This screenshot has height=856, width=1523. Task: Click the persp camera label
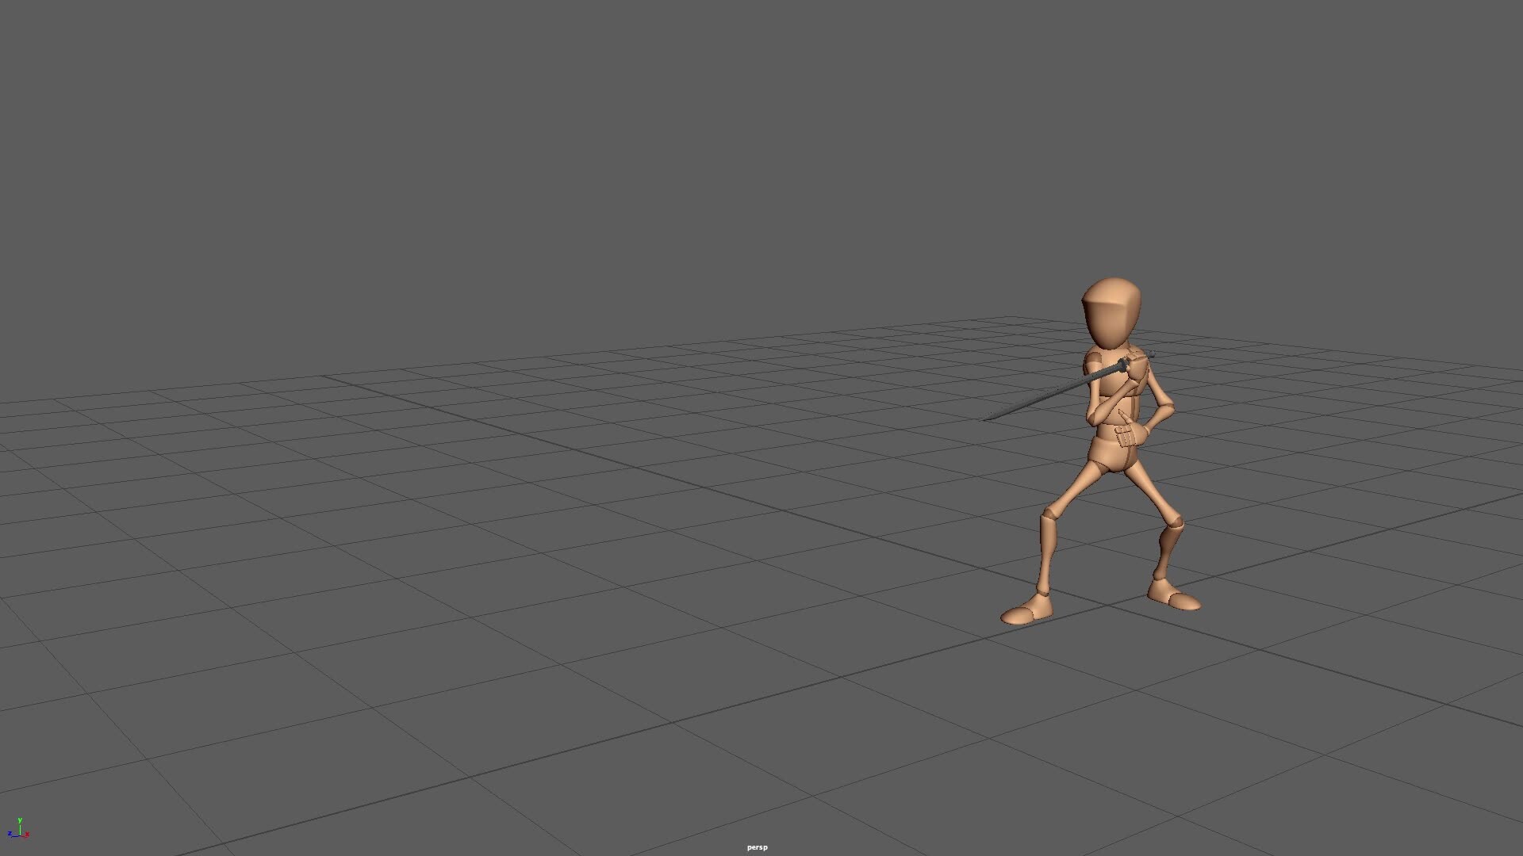click(x=757, y=847)
